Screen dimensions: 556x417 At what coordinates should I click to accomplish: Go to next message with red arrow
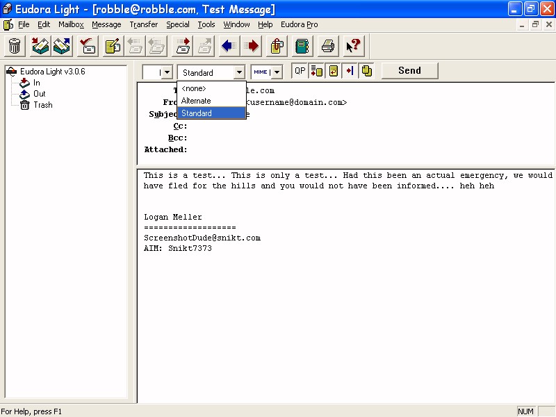[x=251, y=46]
